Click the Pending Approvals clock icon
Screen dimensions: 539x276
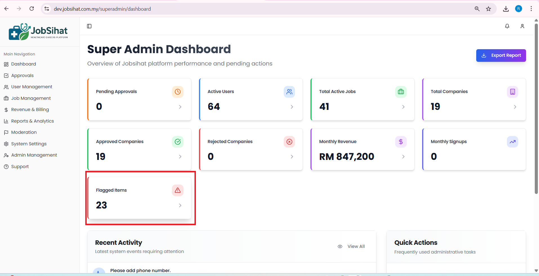pos(178,92)
